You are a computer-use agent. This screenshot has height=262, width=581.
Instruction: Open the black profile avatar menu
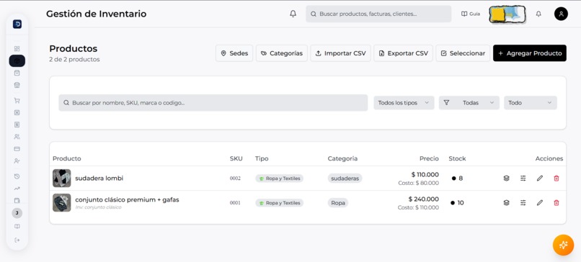561,14
